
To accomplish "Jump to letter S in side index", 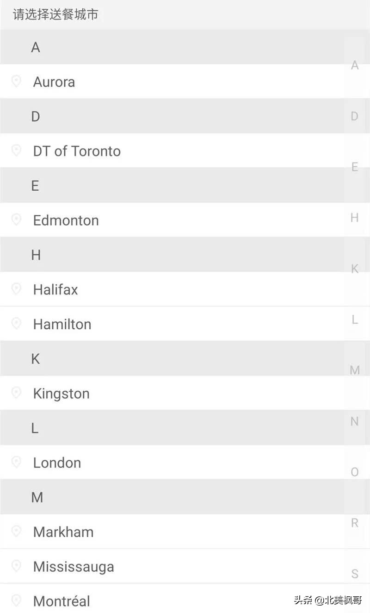I will 355,574.
